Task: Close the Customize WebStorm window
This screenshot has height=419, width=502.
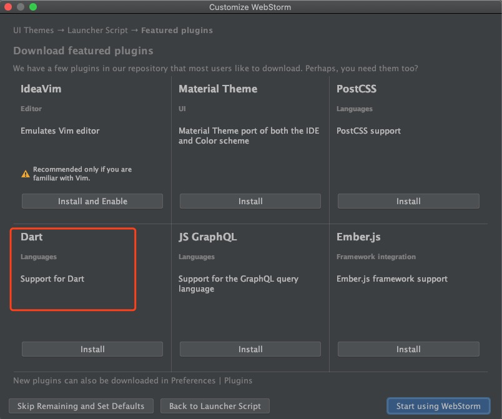Action: (8, 7)
